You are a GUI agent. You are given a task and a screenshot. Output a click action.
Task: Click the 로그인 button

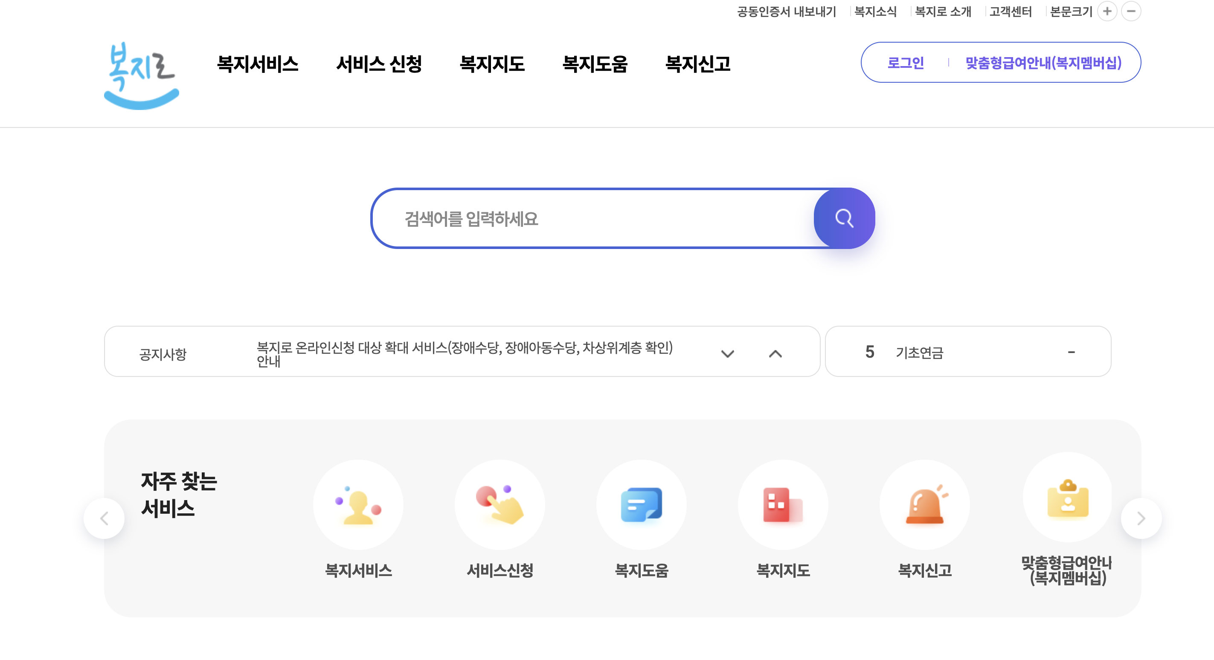point(905,62)
